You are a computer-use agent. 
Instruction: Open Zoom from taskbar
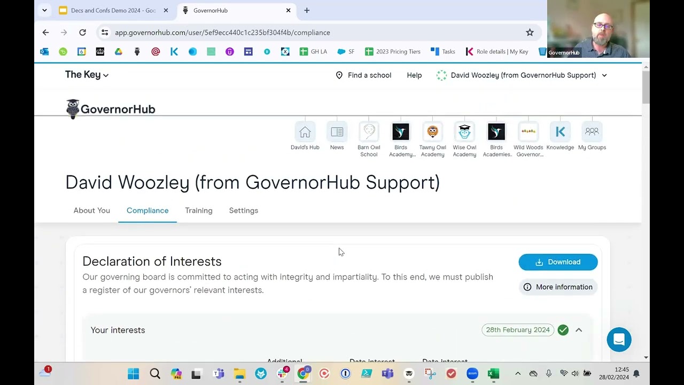(472, 374)
